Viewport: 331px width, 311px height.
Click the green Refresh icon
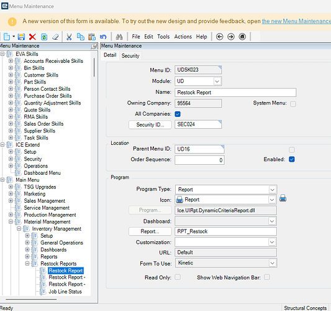pyautogui.click(x=44, y=37)
